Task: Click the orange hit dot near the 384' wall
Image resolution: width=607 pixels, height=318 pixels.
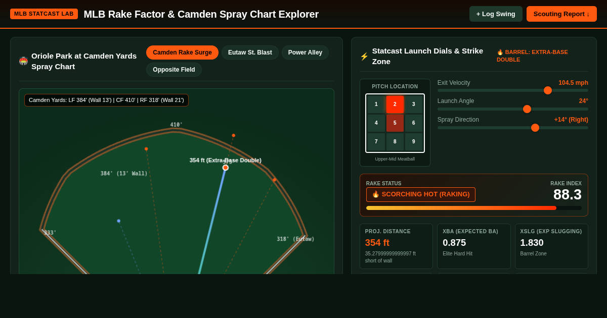Action: tap(146, 149)
